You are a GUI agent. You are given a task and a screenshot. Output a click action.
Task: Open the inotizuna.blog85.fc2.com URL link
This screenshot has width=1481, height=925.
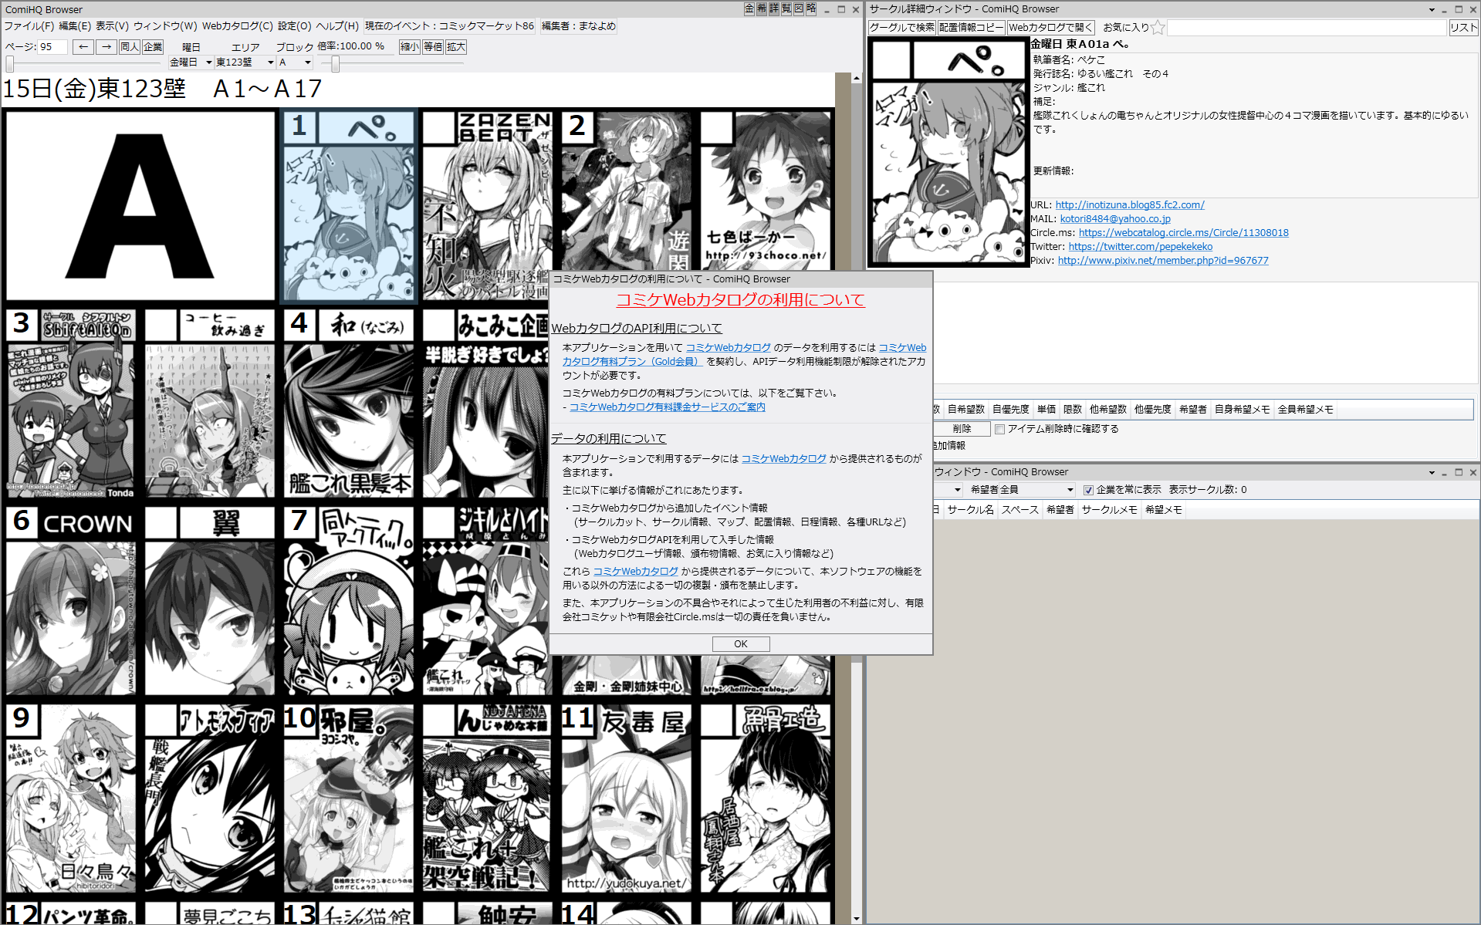pyautogui.click(x=1130, y=205)
